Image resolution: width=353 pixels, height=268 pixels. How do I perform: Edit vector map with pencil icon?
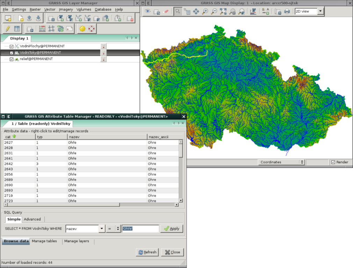click(x=8, y=29)
